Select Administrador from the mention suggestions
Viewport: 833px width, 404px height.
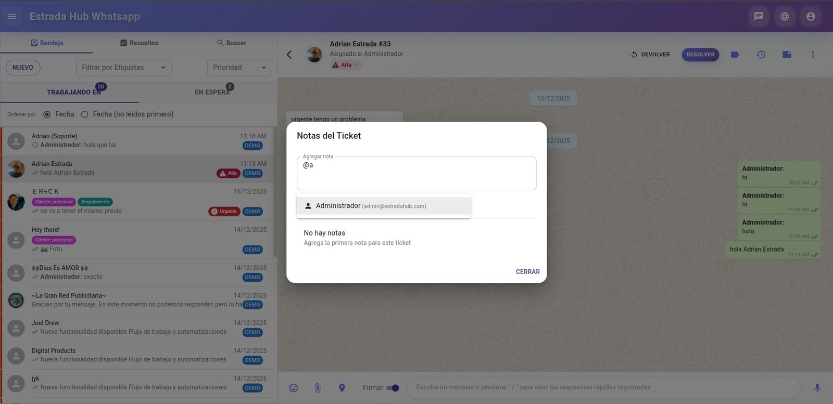(384, 206)
